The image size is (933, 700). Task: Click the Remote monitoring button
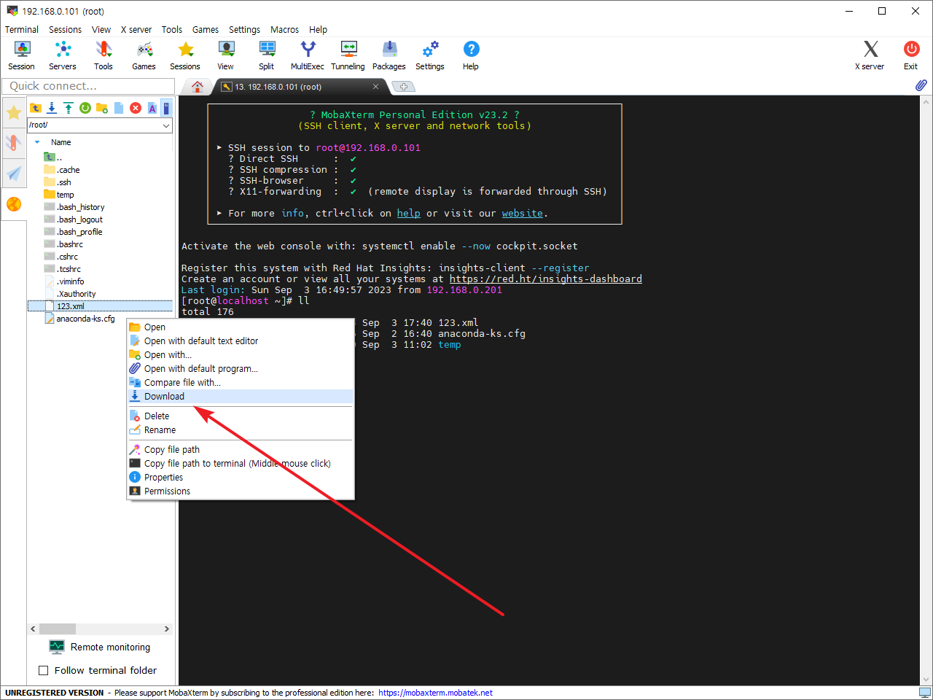tap(100, 647)
